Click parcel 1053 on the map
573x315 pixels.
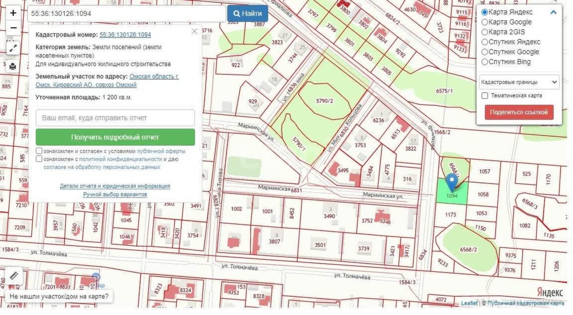[482, 213]
